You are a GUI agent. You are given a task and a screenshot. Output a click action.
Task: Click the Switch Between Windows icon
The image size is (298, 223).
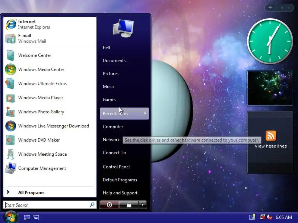(x=36, y=217)
